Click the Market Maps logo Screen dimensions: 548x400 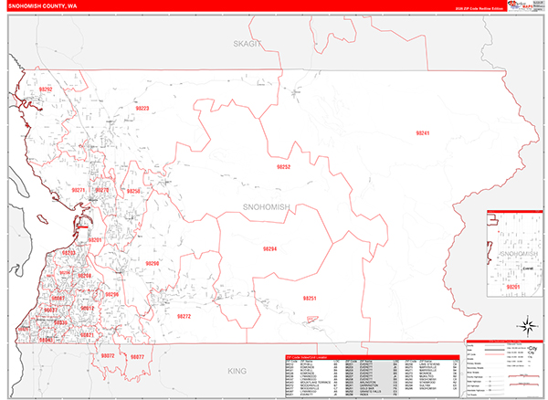[522, 5]
